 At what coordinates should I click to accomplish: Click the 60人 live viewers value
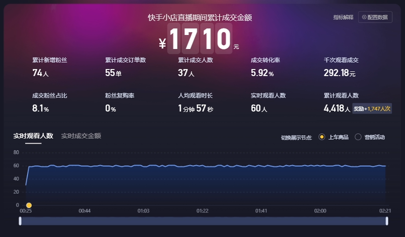[x=259, y=108]
